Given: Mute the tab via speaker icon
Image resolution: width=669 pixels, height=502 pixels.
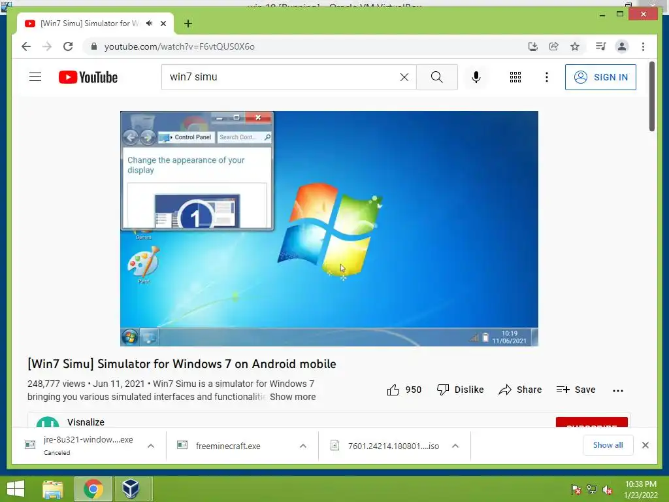Looking at the screenshot, I should tap(150, 24).
